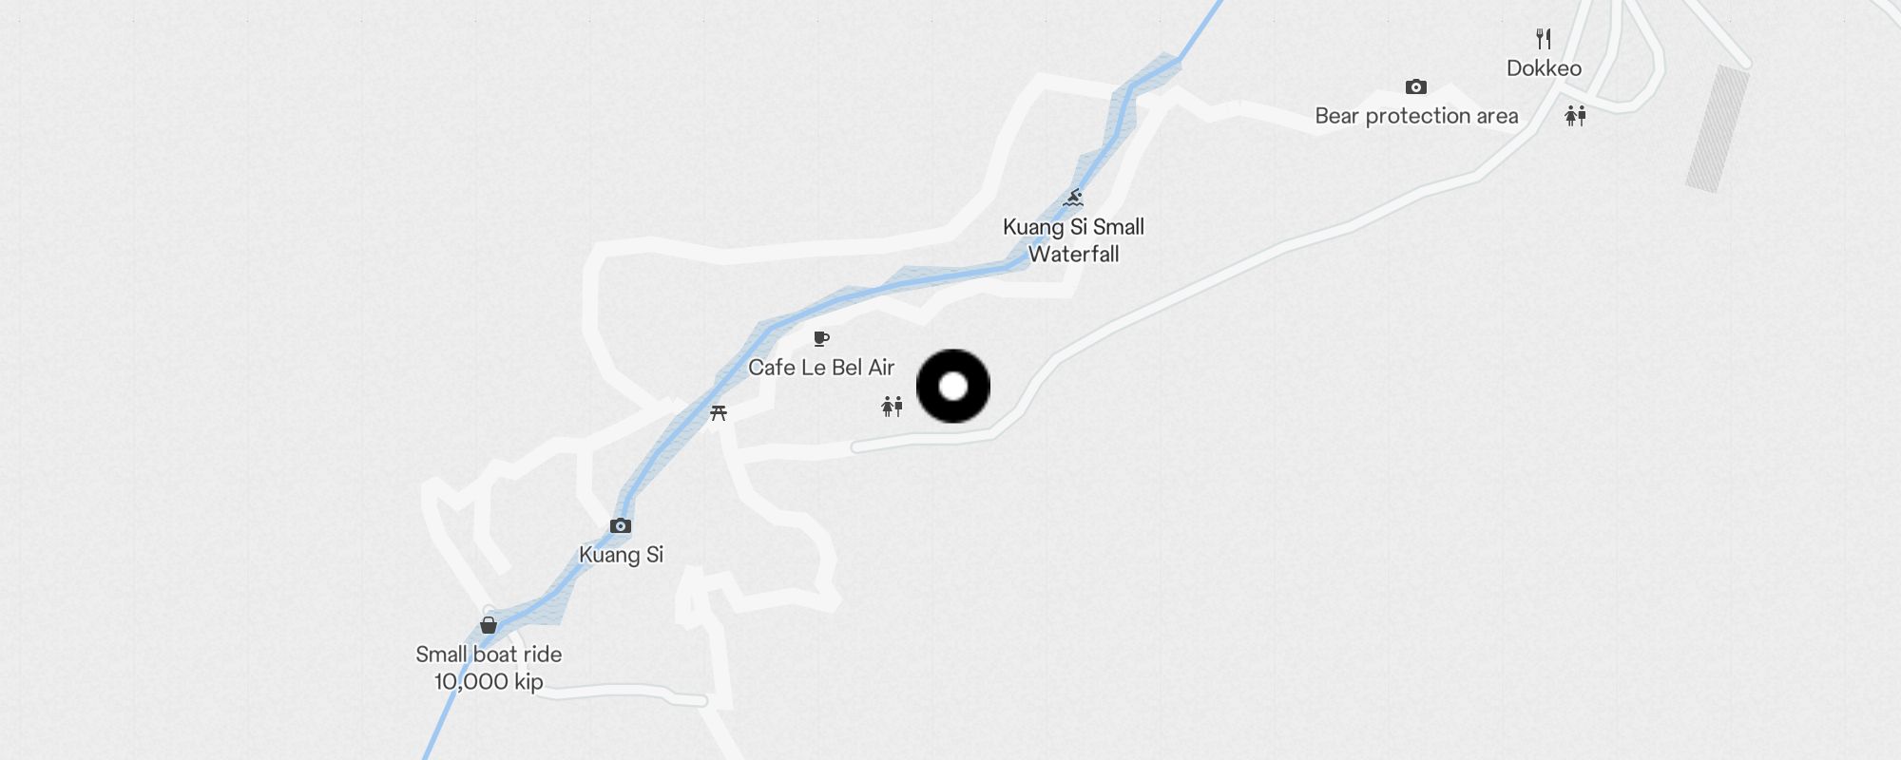Click the restroom icon below Dokkeo
1901x760 pixels.
[1575, 116]
